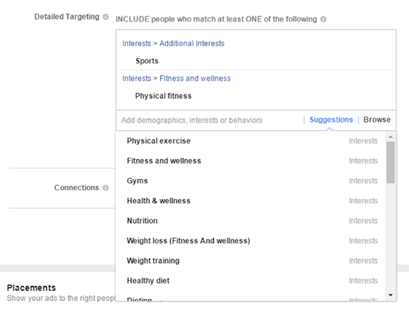Choose Health & wellness suggestion
Image resolution: width=409 pixels, height=310 pixels.
point(251,201)
